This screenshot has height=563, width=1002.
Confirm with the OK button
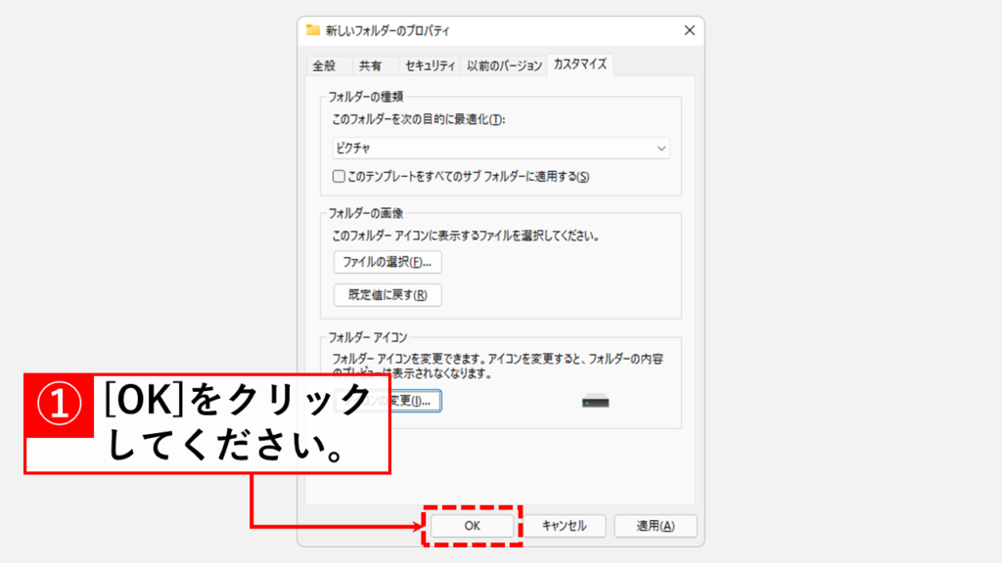(473, 526)
